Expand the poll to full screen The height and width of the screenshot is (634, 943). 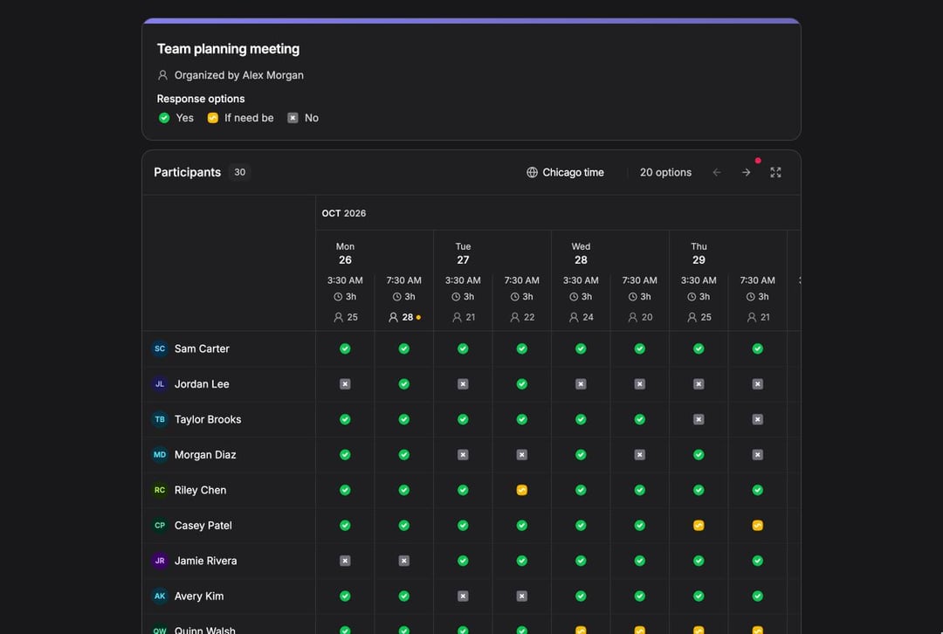(x=776, y=173)
